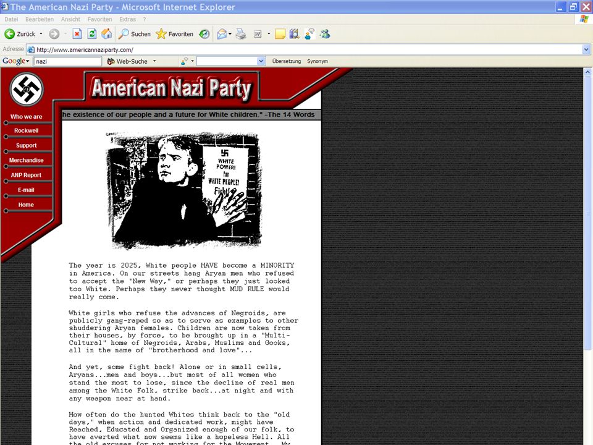The width and height of the screenshot is (593, 445).
Task: Expand the Mail icon dropdown arrow
Action: (x=230, y=34)
